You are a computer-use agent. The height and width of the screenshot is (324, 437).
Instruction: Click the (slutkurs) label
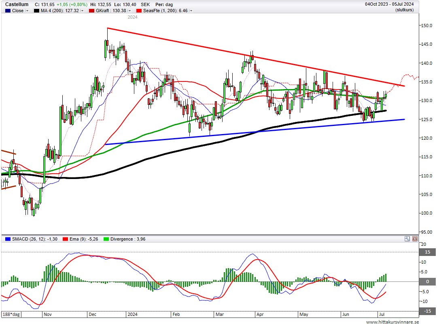(404, 10)
